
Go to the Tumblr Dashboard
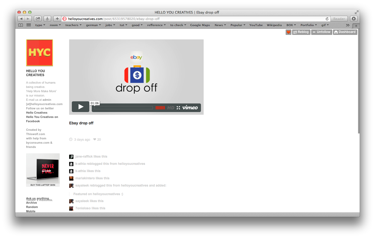[345, 32]
